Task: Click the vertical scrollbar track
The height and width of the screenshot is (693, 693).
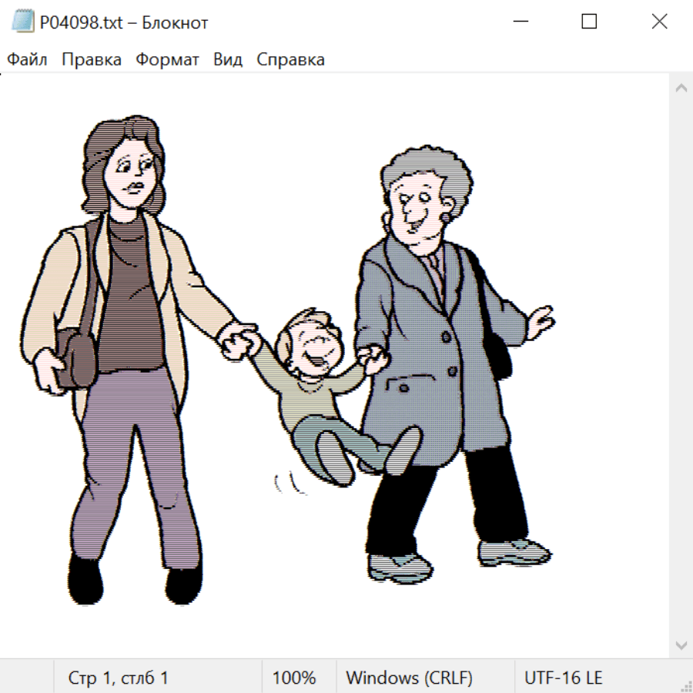Action: click(681, 366)
